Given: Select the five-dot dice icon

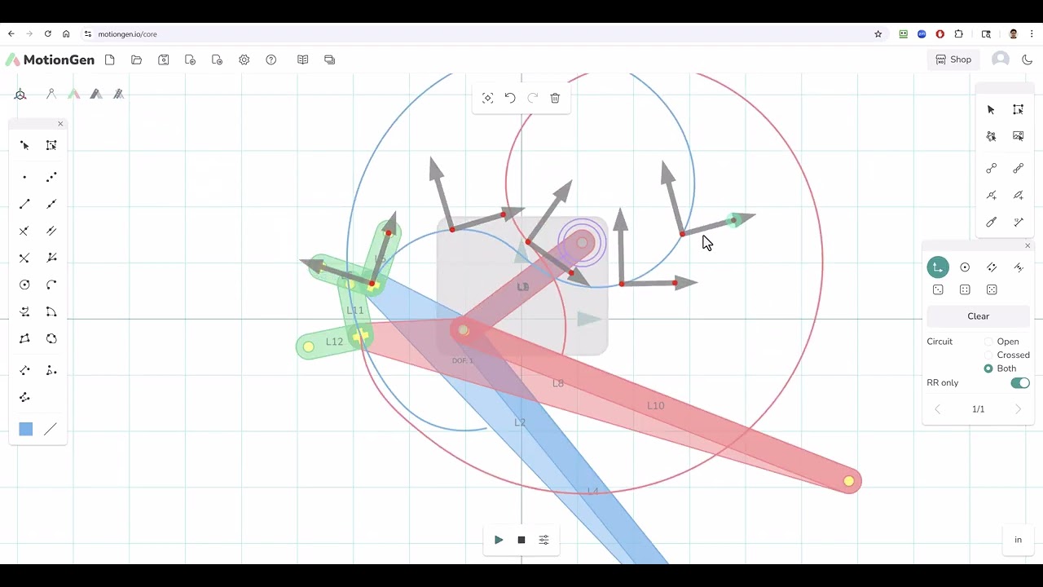Looking at the screenshot, I should point(992,289).
